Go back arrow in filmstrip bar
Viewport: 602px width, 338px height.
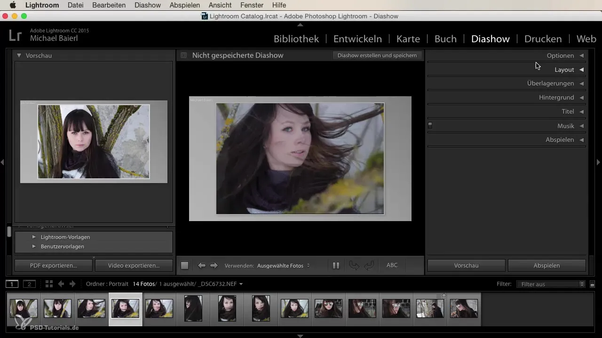click(x=61, y=284)
